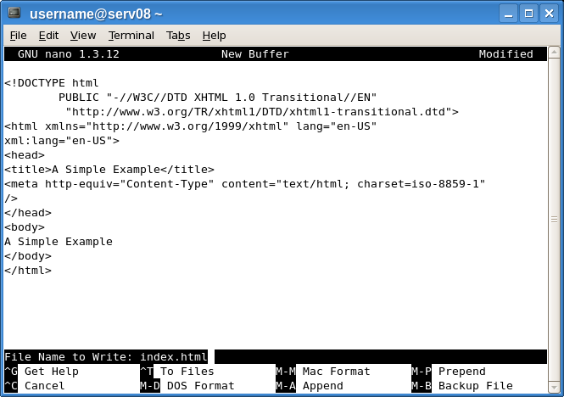Click the vertical scrollbar grip handle
The width and height of the screenshot is (564, 397).
click(x=555, y=220)
